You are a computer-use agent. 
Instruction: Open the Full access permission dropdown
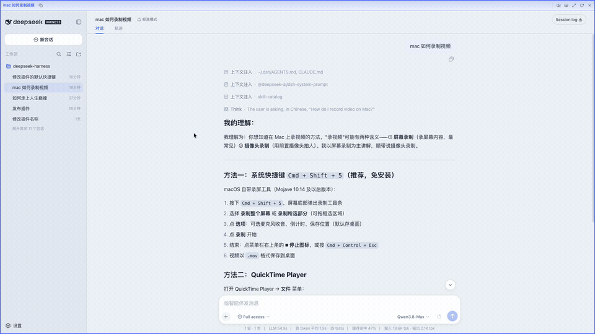tap(253, 317)
